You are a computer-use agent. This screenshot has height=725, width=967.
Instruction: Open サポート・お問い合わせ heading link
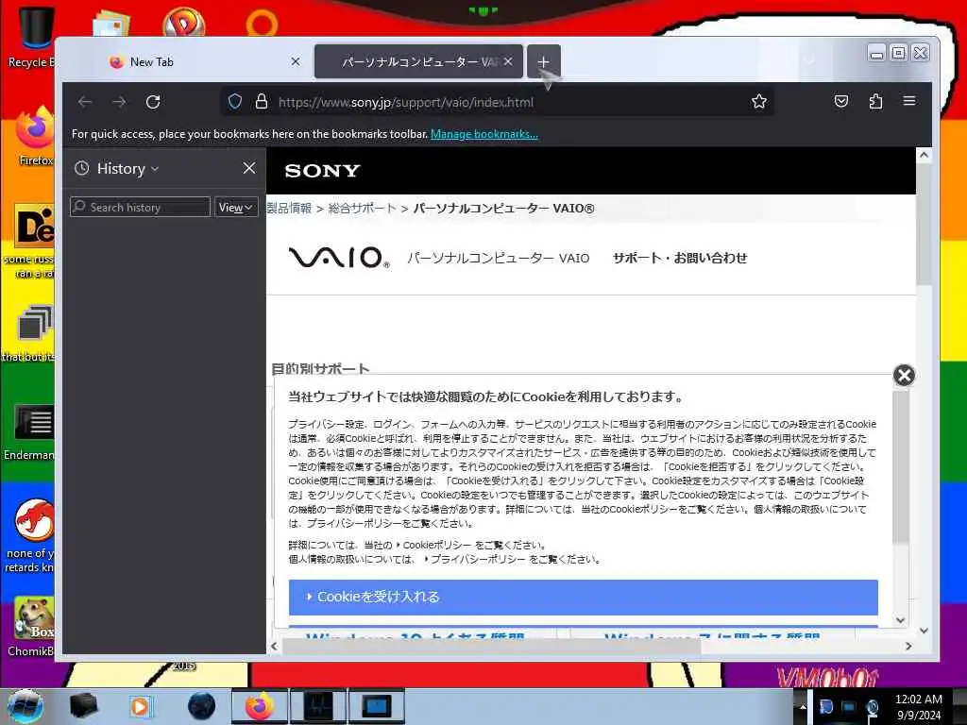click(x=680, y=258)
